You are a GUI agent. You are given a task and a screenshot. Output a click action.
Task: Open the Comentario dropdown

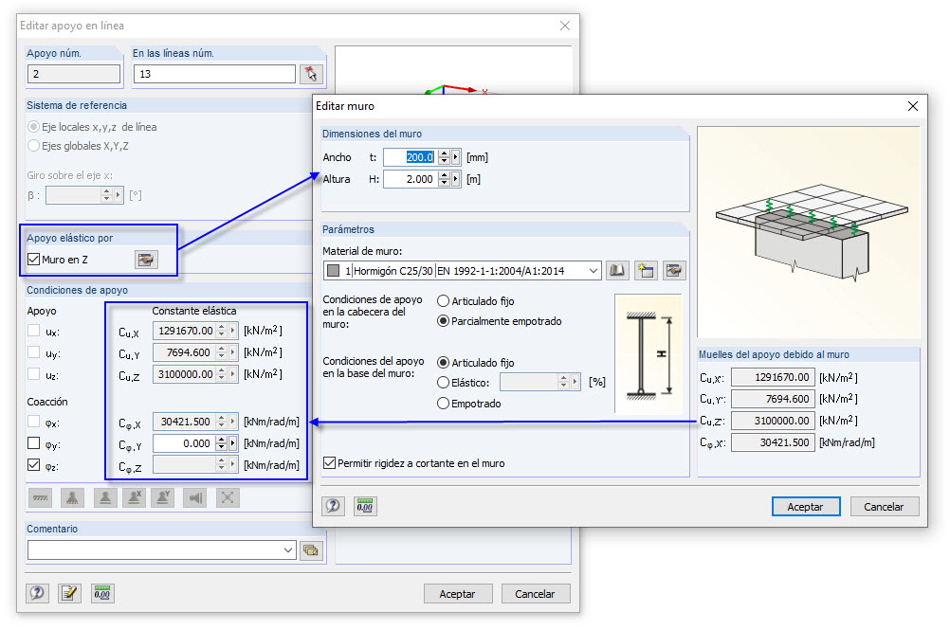(288, 550)
